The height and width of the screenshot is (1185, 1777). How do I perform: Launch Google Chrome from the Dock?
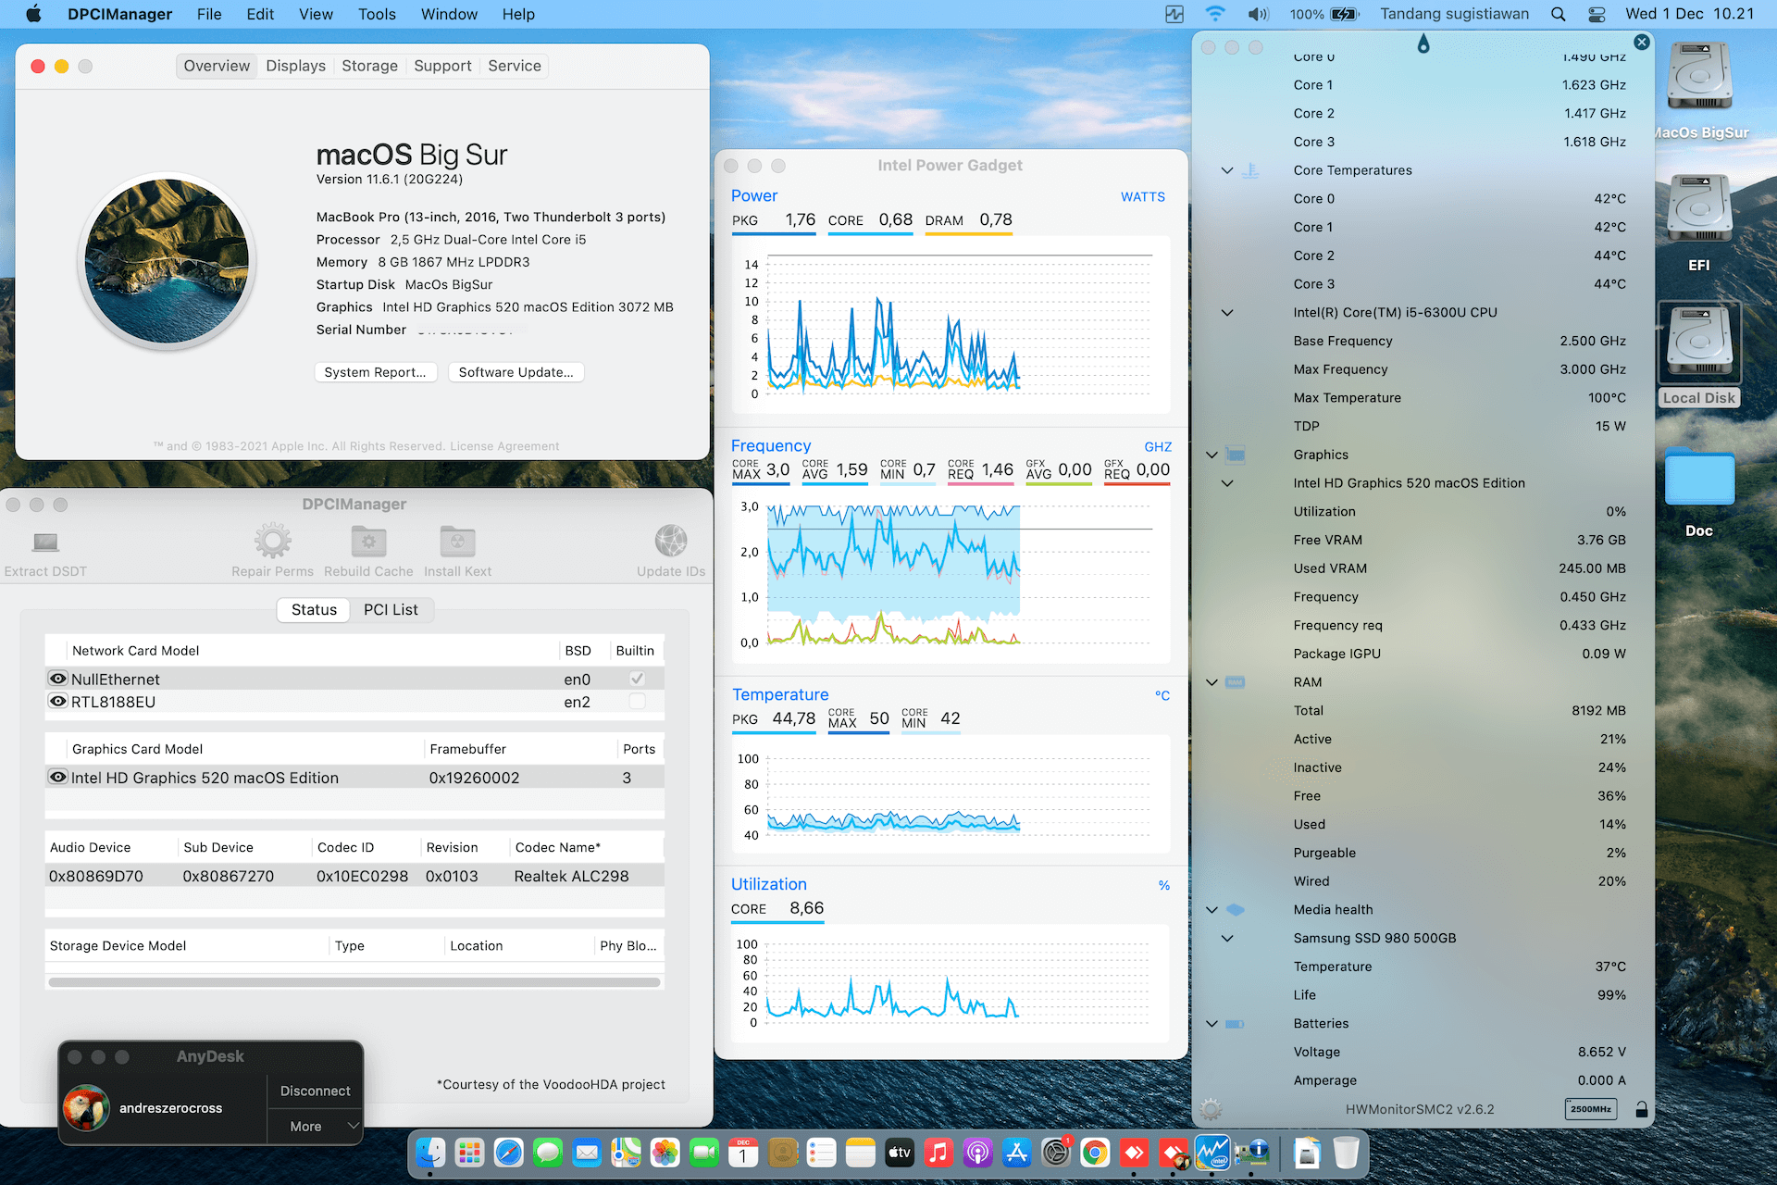1095,1153
